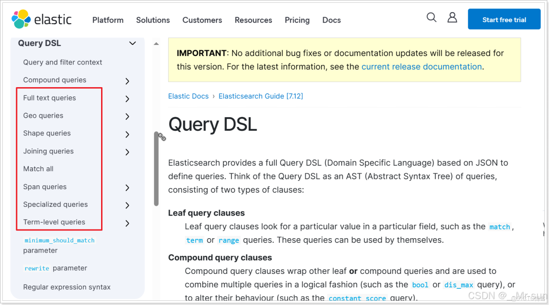This screenshot has width=549, height=305.
Task: Expand the Geo queries chevron
Action: point(127,116)
